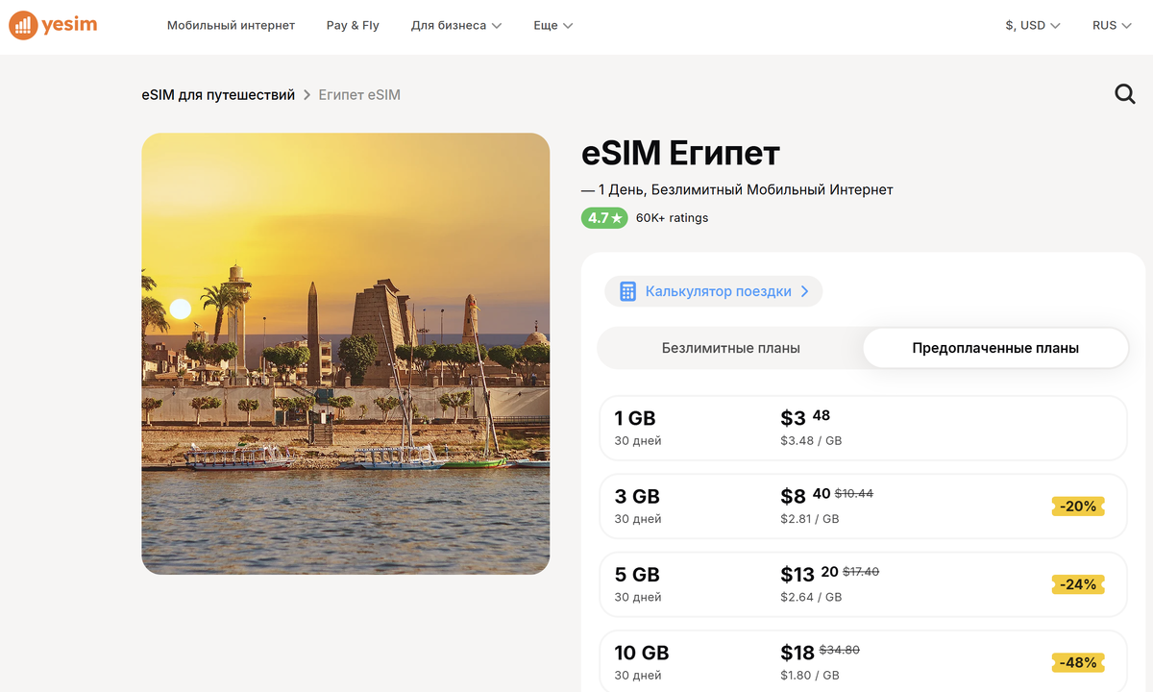Viewport: 1153px width, 692px height.
Task: Click the $2.81 / GB price text
Action: [x=810, y=519]
